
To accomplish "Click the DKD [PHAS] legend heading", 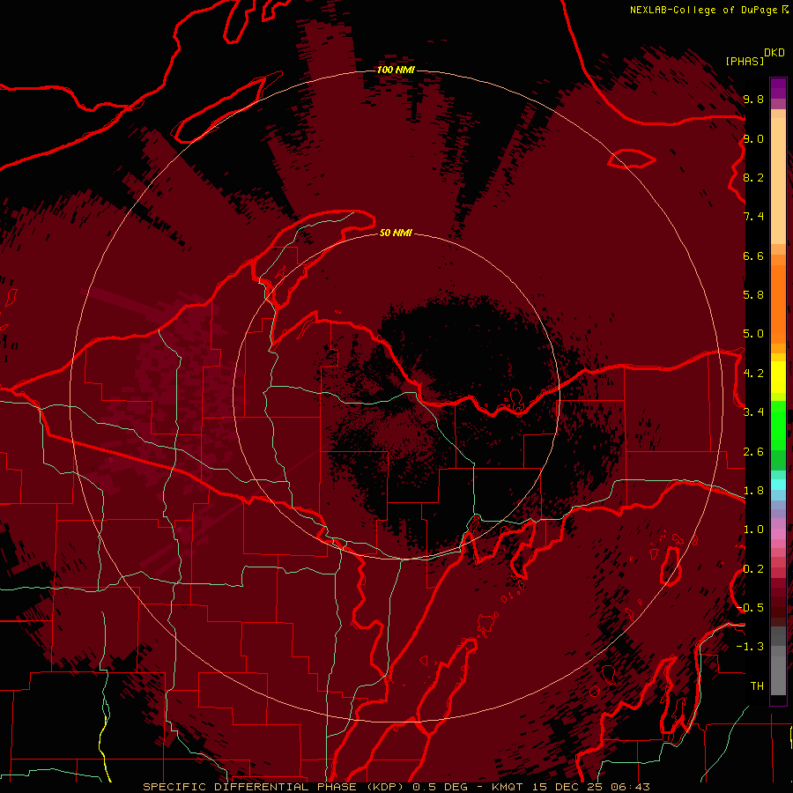I will click(754, 56).
